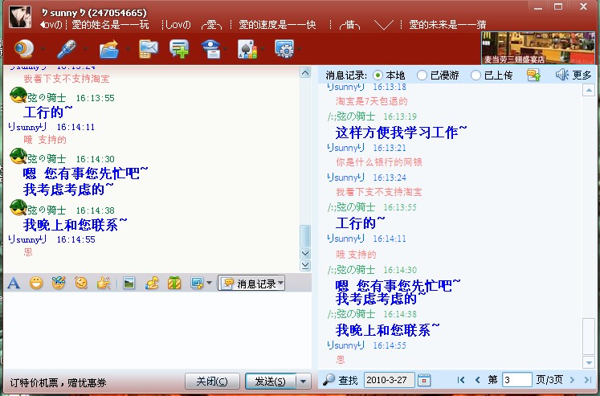
Task: Start a voice chat with the microphone icon
Action: (66, 48)
